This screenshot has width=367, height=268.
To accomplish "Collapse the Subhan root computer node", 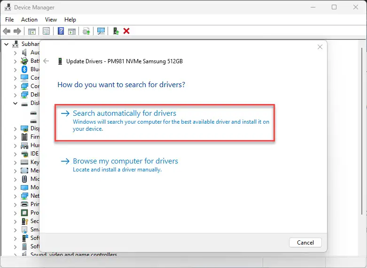I will (7, 44).
